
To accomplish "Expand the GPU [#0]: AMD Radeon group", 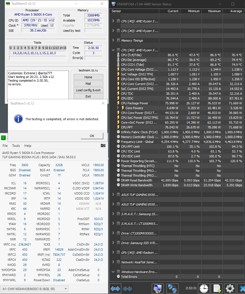I will coord(113,252).
